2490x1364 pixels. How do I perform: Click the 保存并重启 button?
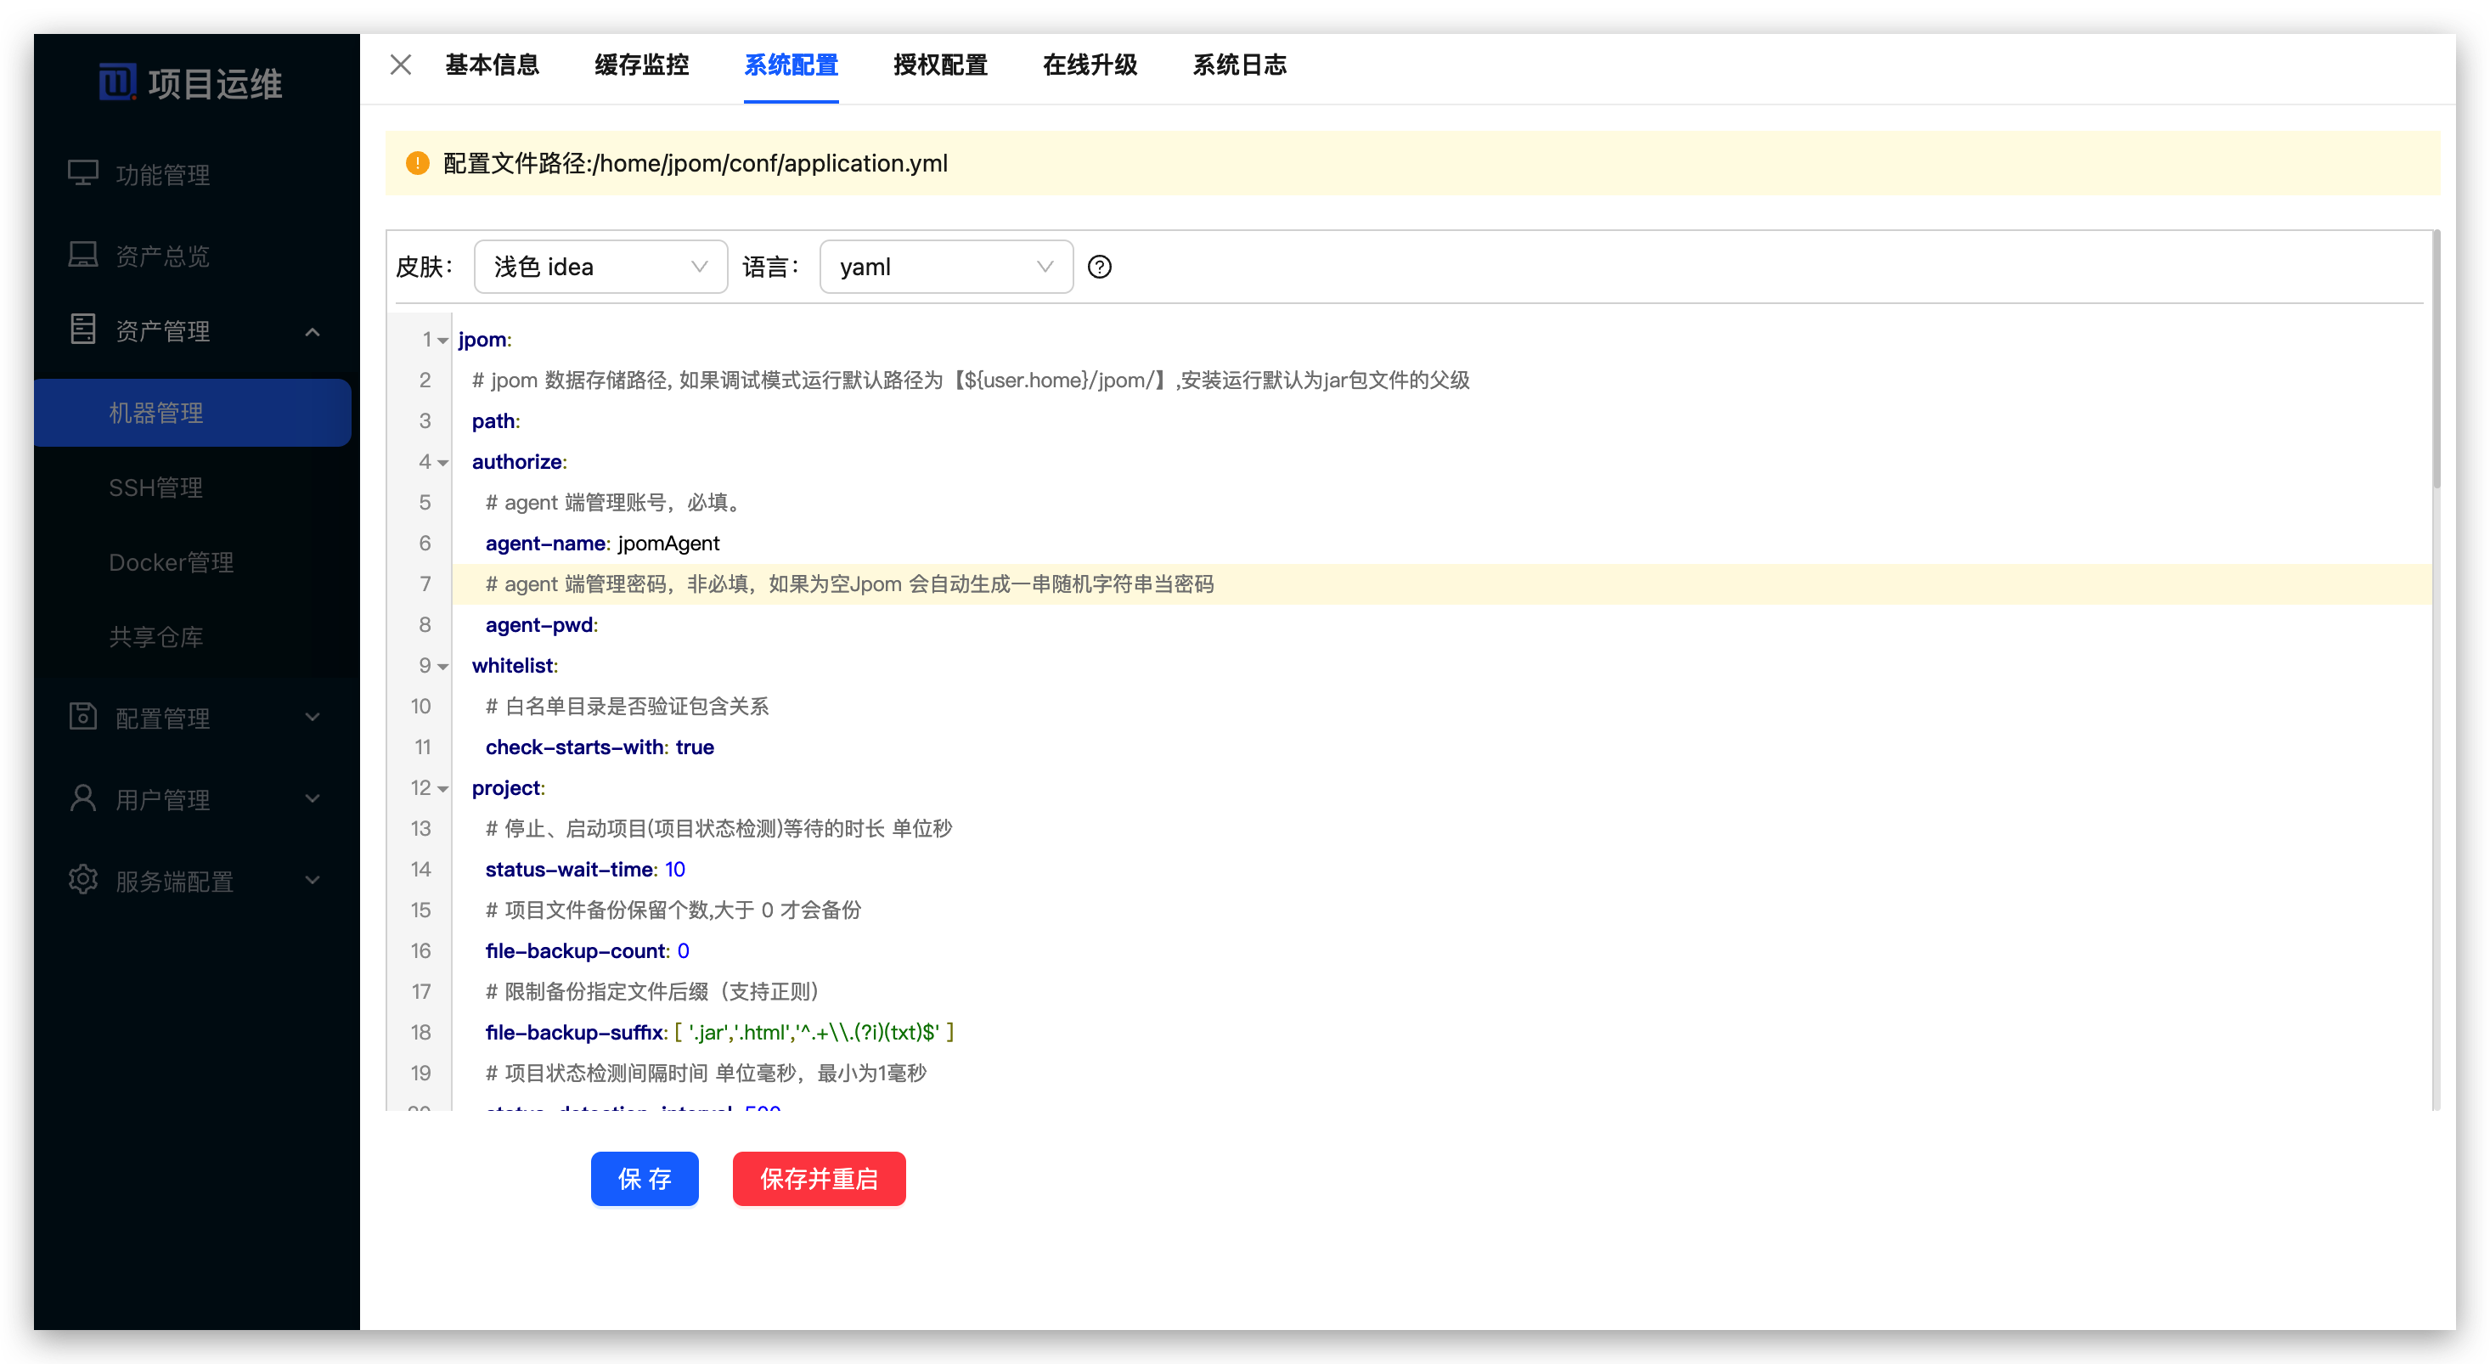818,1178
